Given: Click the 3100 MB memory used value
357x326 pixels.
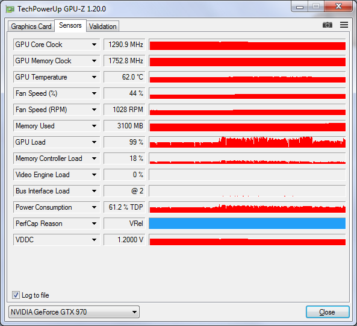Looking at the screenshot, I should click(124, 126).
